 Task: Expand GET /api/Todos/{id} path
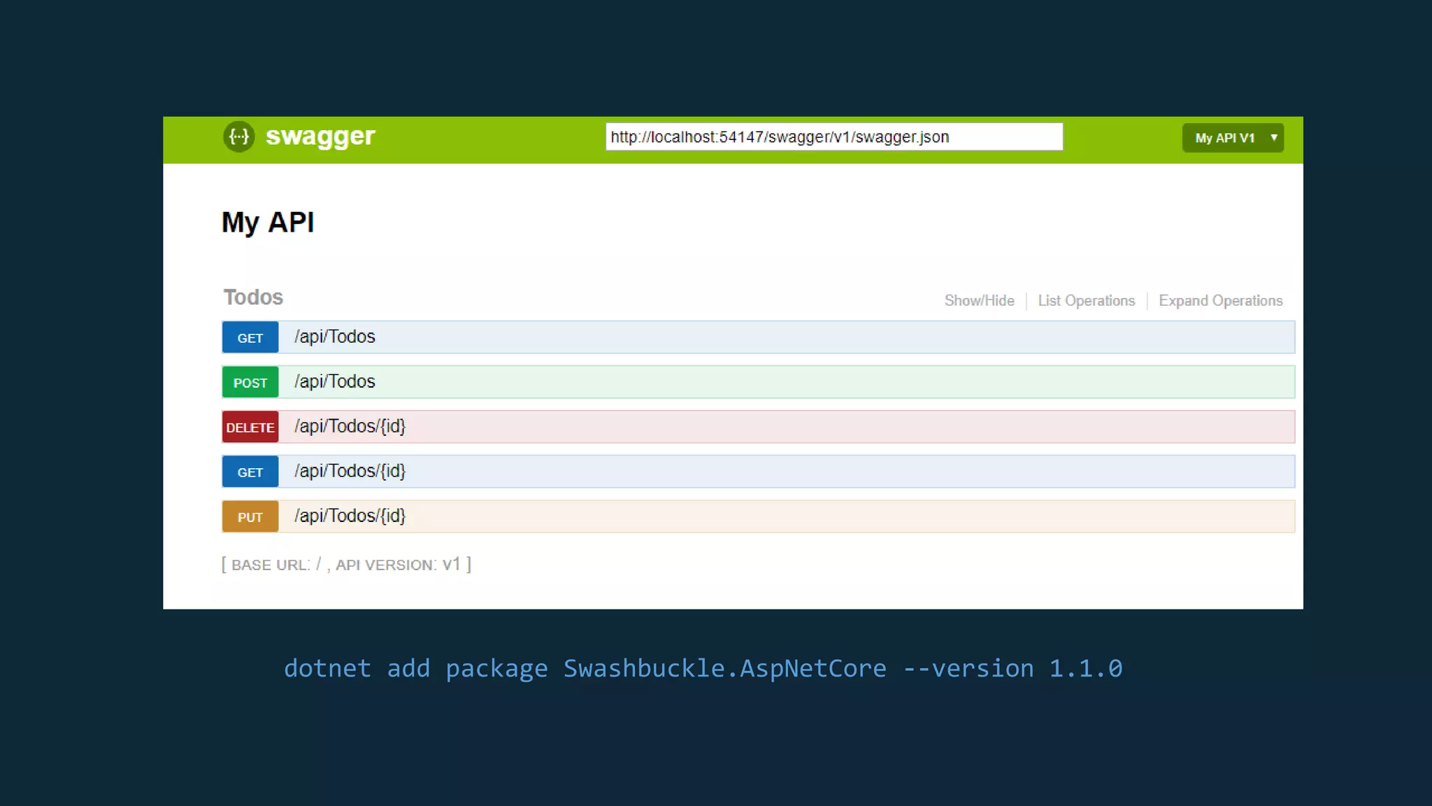pos(350,471)
